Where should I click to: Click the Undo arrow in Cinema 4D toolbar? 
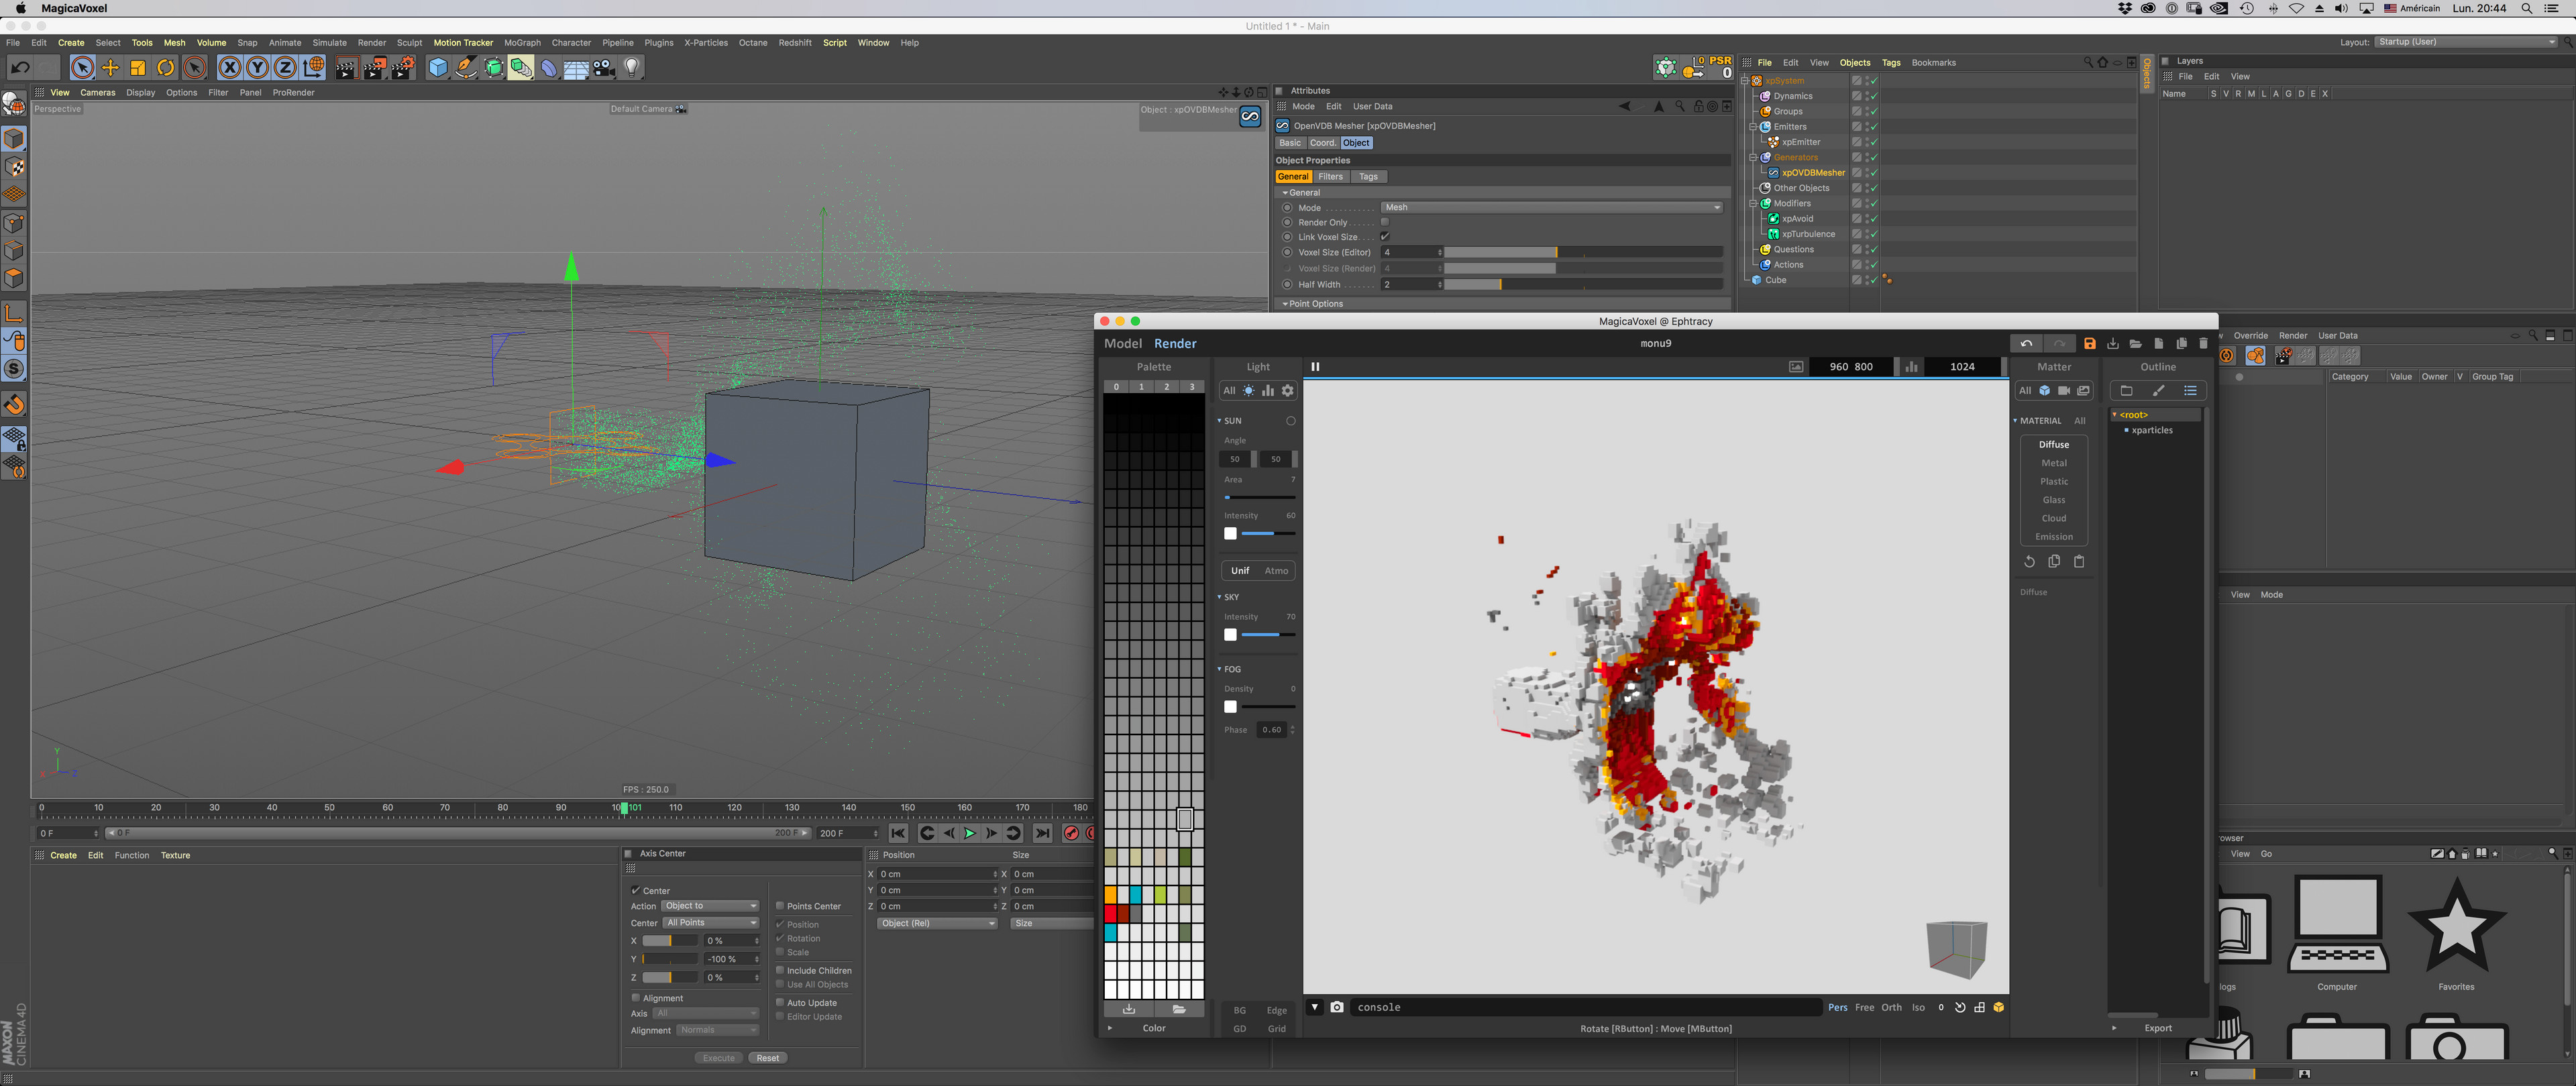[x=19, y=67]
